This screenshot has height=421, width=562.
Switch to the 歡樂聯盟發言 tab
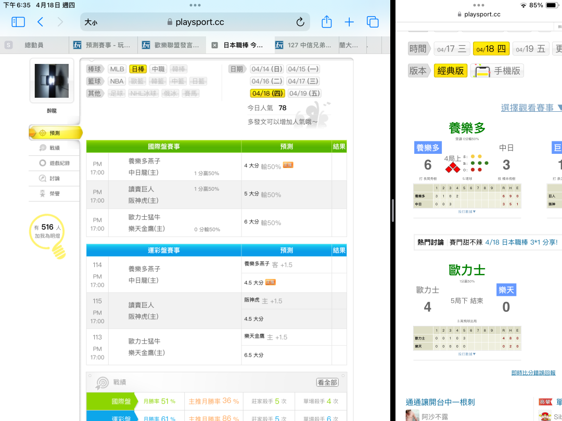pyautogui.click(x=171, y=45)
